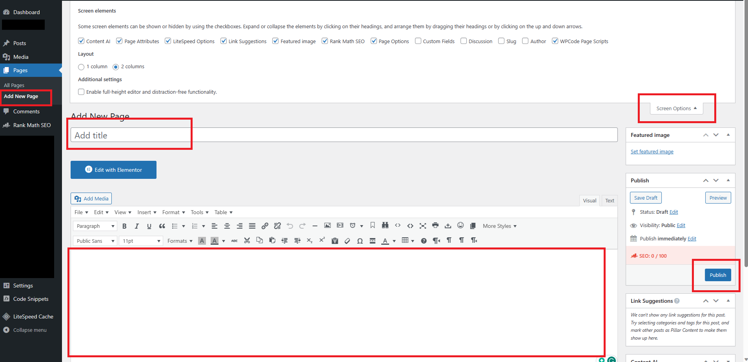Enable full-height distraction-free editor
748x362 pixels.
pyautogui.click(x=81, y=91)
